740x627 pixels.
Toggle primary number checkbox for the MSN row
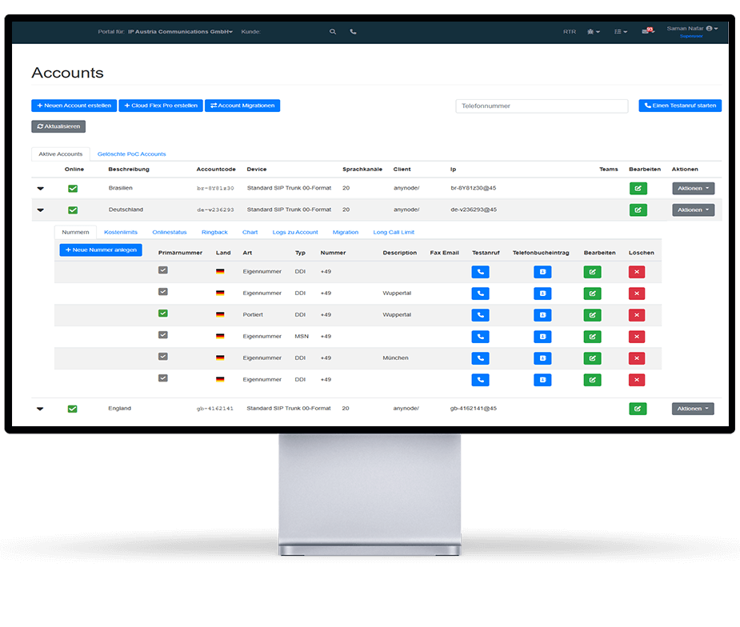[163, 336]
